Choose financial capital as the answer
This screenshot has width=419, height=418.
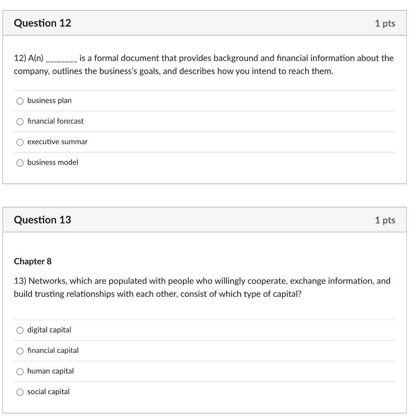tap(20, 350)
